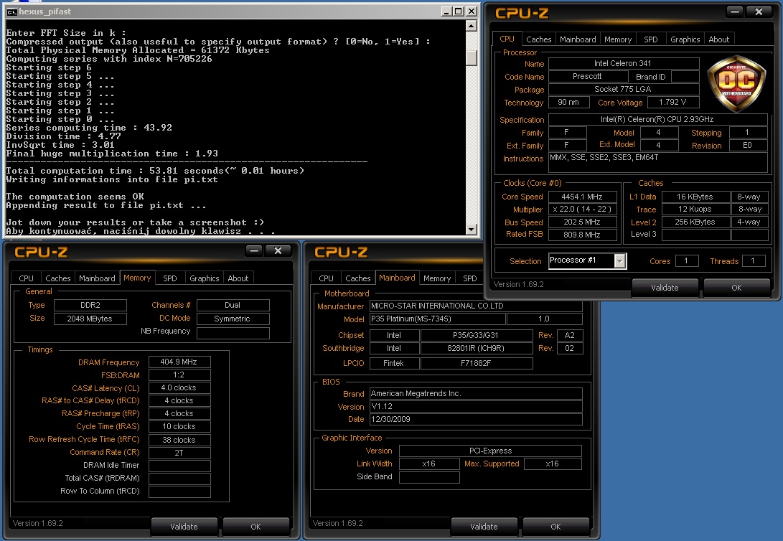Click the console scrollbar up arrow
This screenshot has width=783, height=541.
pyautogui.click(x=472, y=25)
